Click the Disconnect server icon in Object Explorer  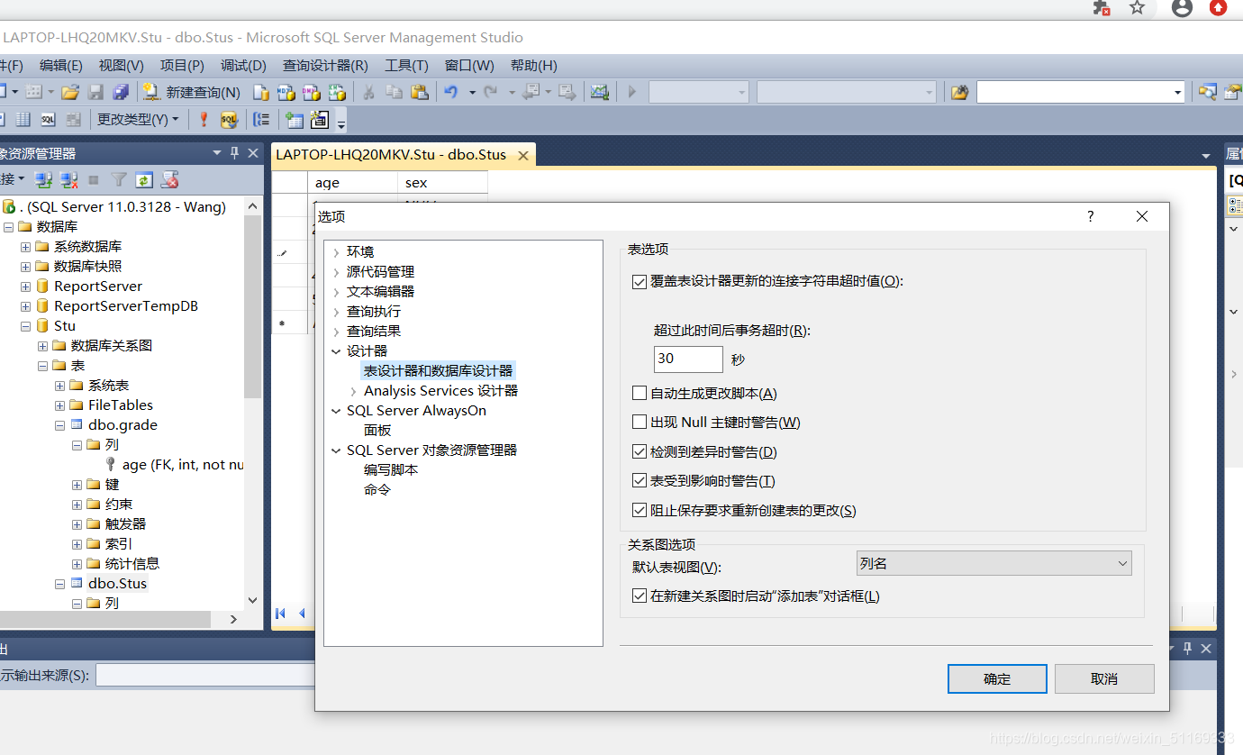[68, 180]
